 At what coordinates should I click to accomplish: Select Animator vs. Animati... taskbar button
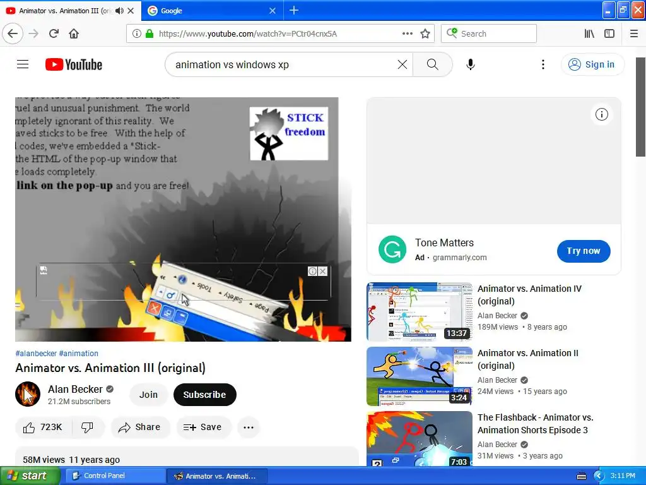[x=217, y=476]
